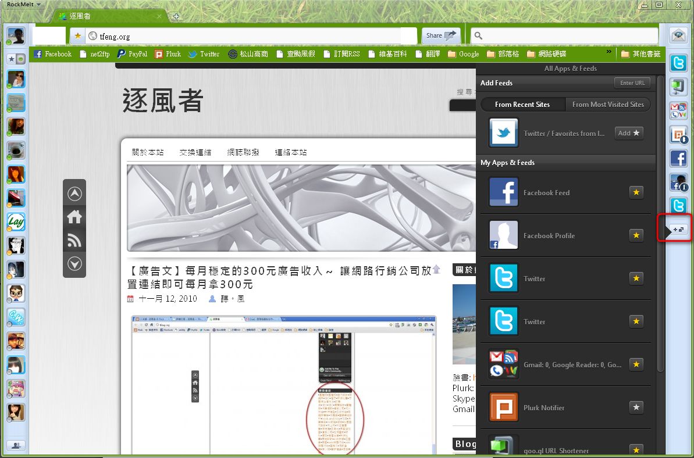
Task: Click the add friends button at the bottom left edge
Action: 16,446
